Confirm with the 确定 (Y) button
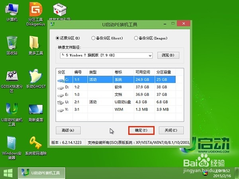 141,130
